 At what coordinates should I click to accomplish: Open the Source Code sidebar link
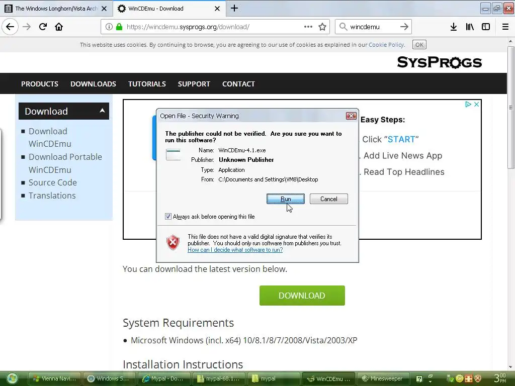(52, 182)
